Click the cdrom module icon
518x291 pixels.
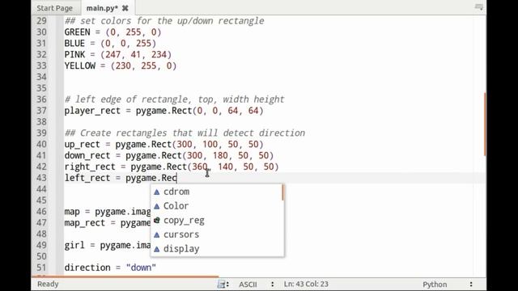(157, 192)
